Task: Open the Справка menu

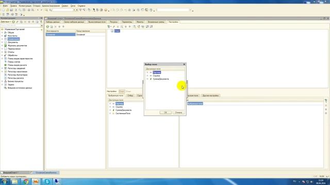Action: (x=81, y=6)
